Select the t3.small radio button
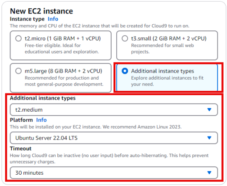The image size is (227, 186). pos(125,39)
